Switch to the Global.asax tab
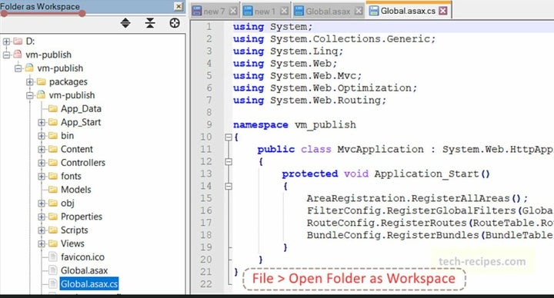Screen dimensions: 554x298 coord(328,11)
